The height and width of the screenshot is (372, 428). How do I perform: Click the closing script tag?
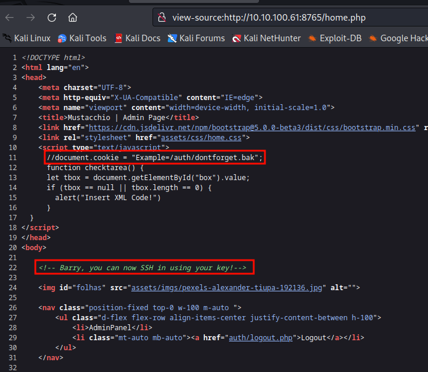click(x=41, y=228)
